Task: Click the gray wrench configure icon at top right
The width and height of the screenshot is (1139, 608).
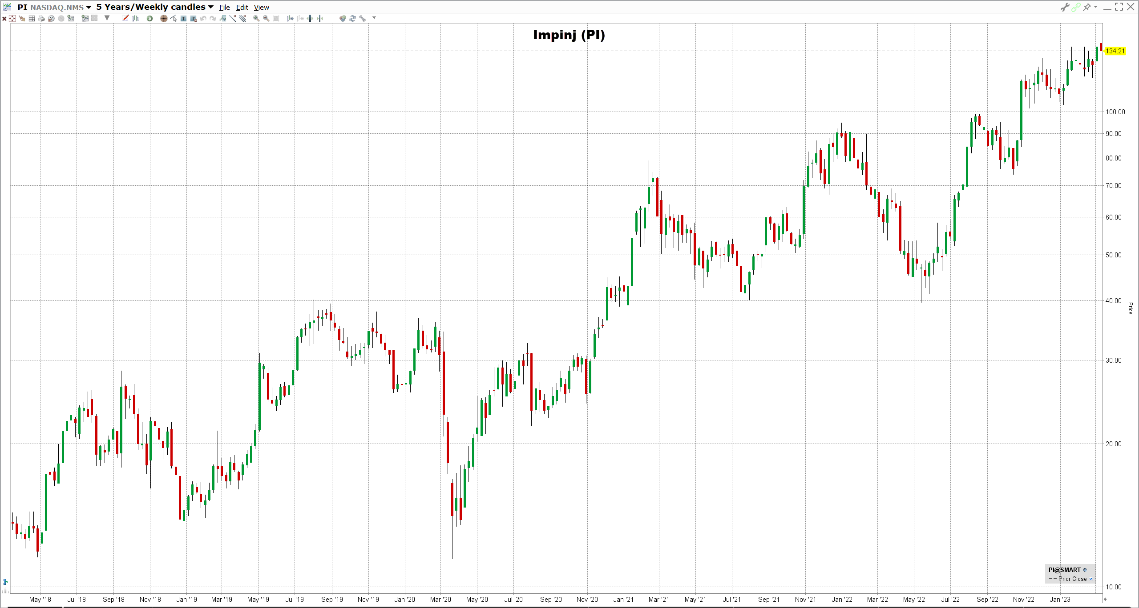Action: tap(1065, 7)
